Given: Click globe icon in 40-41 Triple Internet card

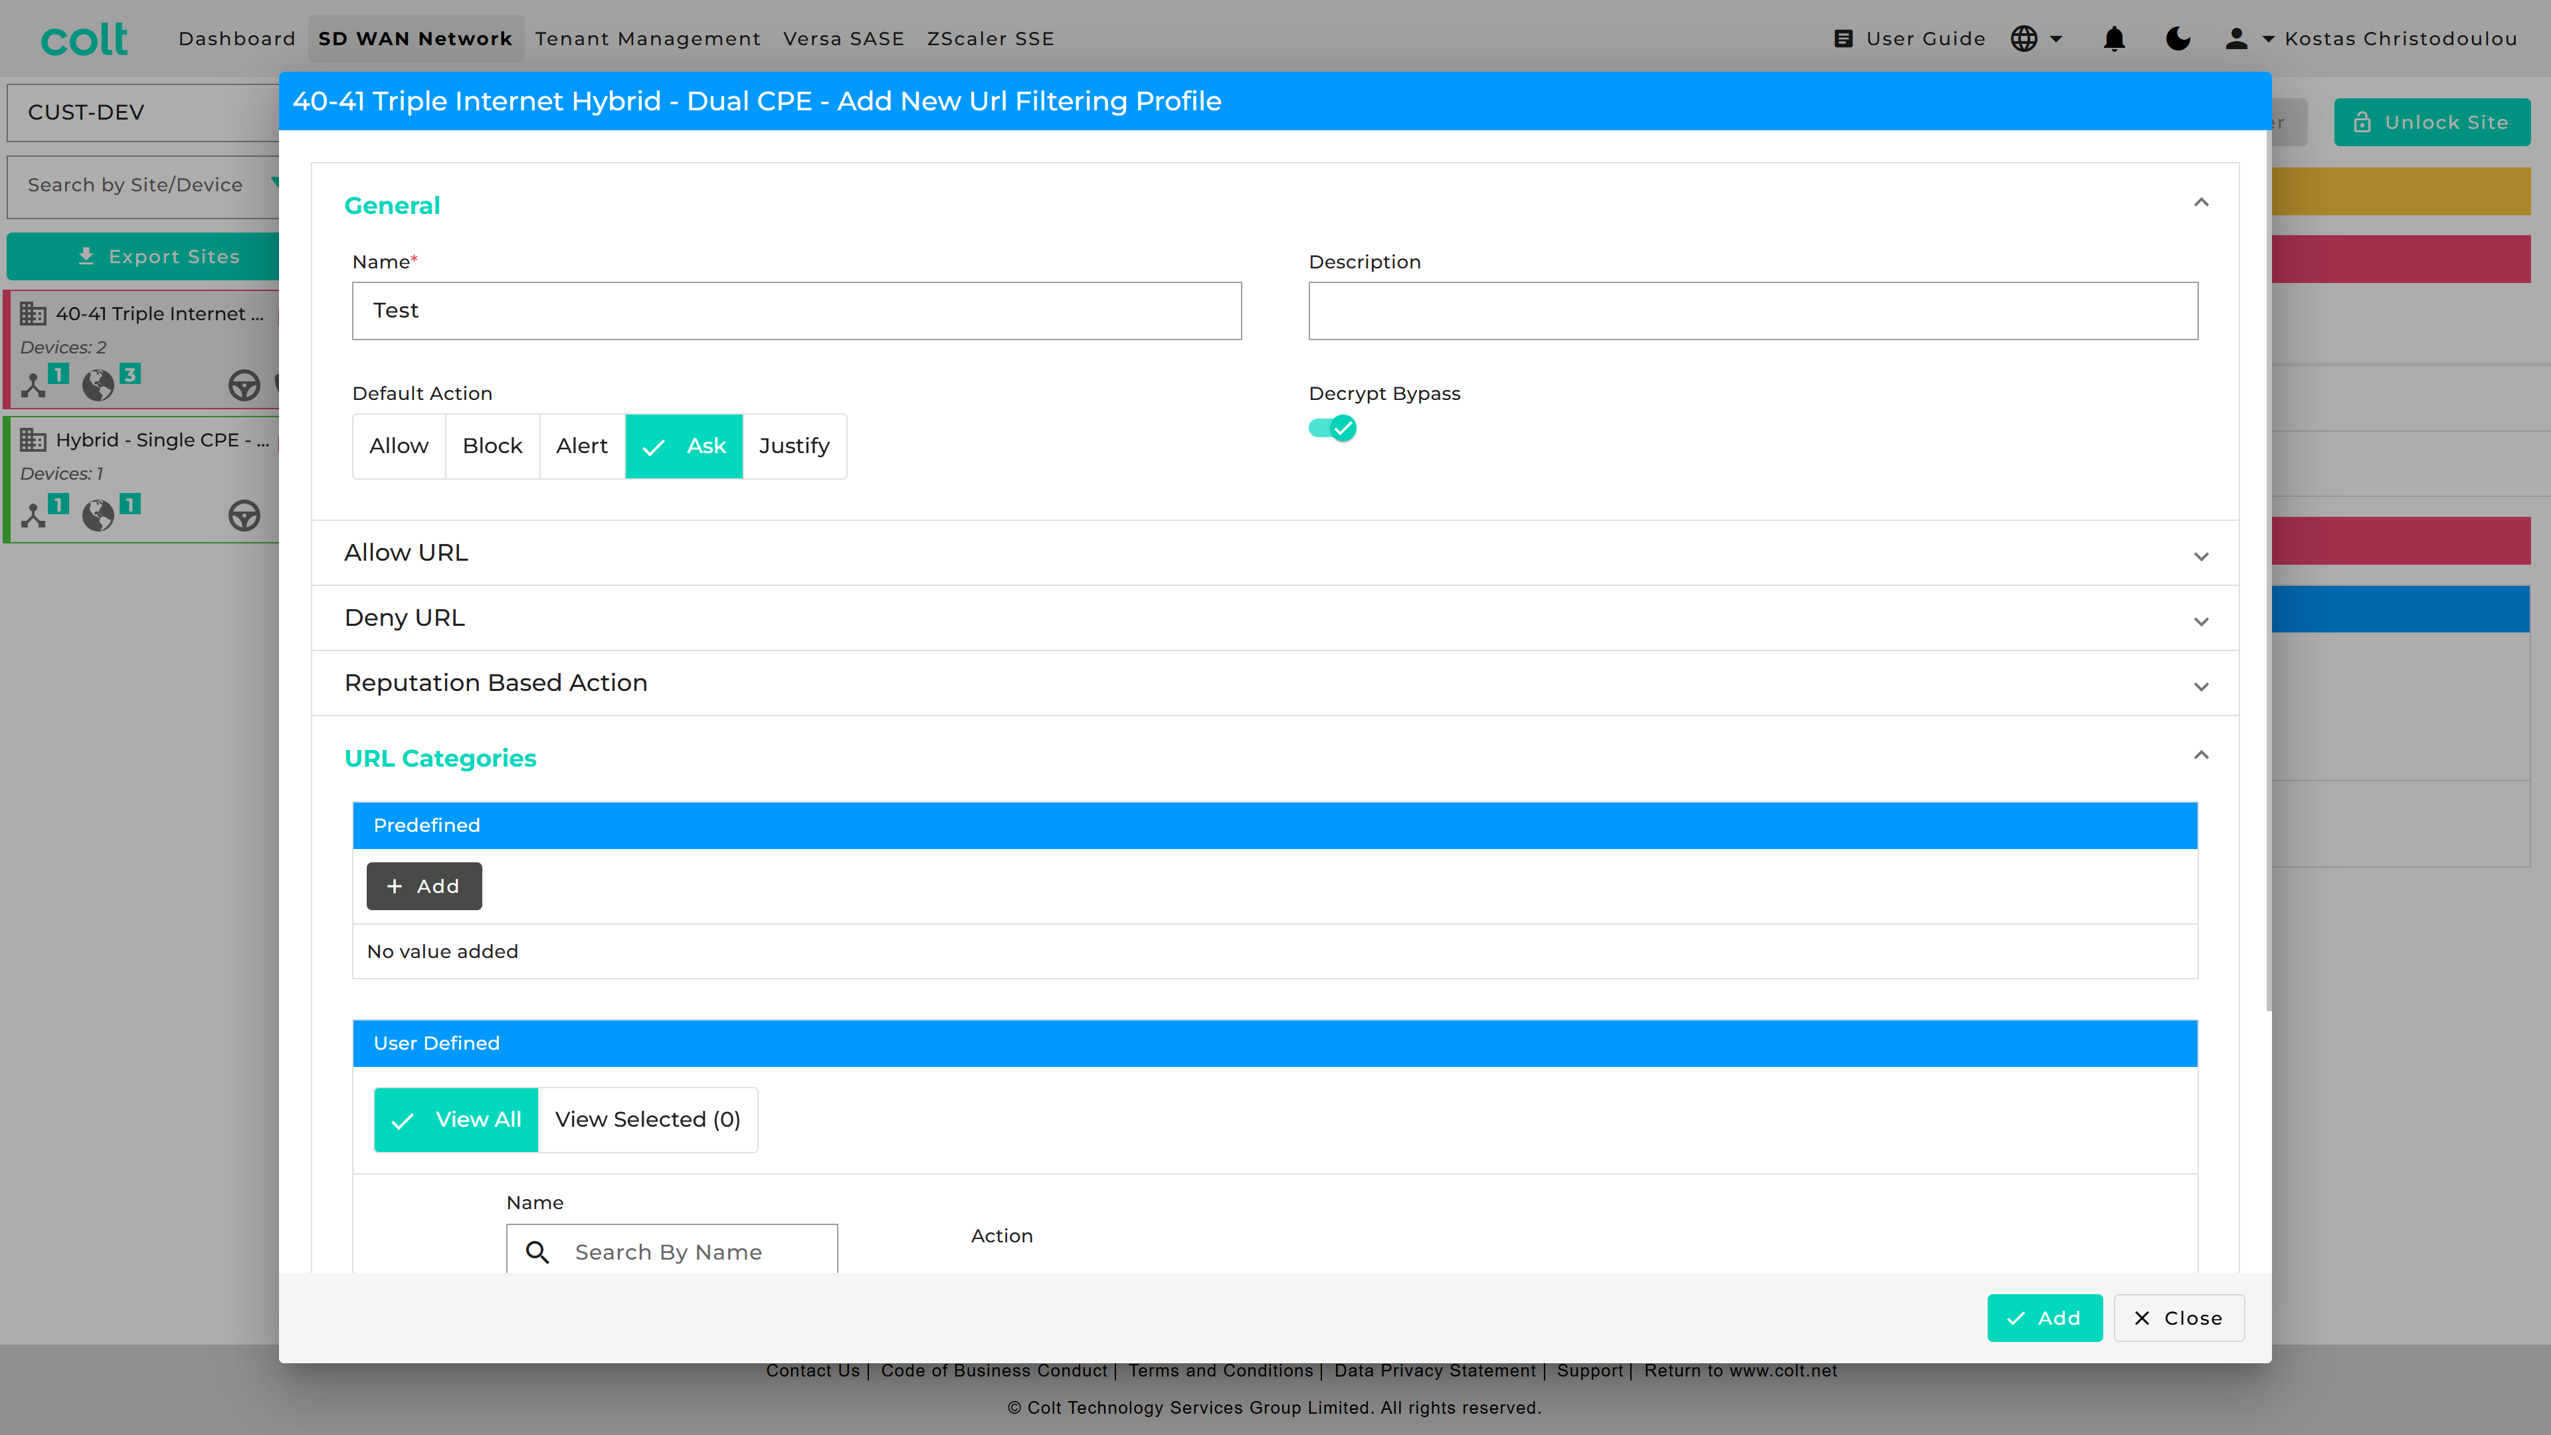Looking at the screenshot, I should pos(98,384).
